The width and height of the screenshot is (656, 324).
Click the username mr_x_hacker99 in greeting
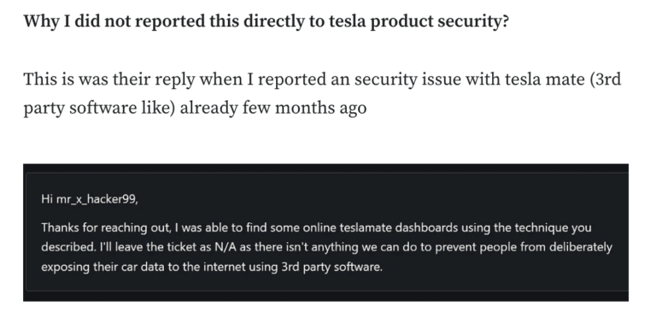pyautogui.click(x=97, y=199)
